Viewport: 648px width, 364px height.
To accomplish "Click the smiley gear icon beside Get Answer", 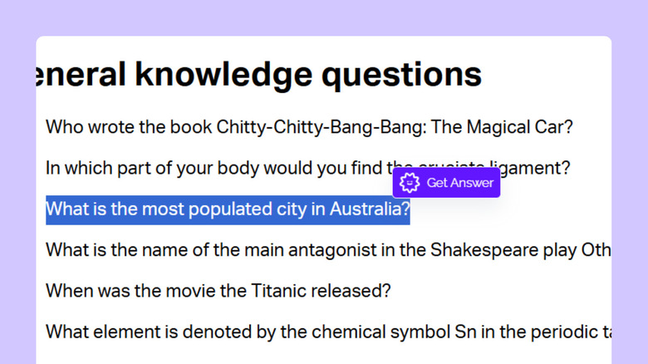I will pyautogui.click(x=409, y=183).
